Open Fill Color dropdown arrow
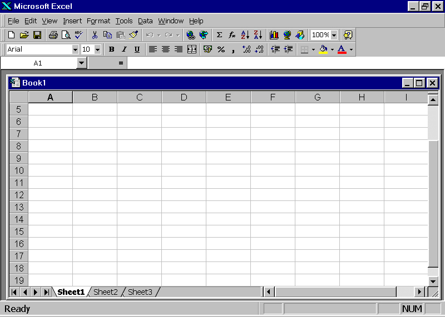The width and height of the screenshot is (445, 317). (x=332, y=49)
